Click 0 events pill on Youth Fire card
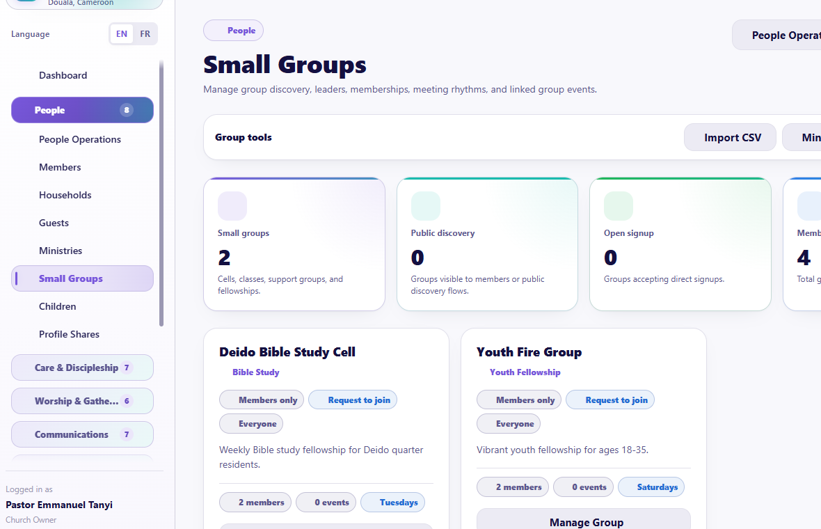821x529 pixels. click(x=583, y=487)
